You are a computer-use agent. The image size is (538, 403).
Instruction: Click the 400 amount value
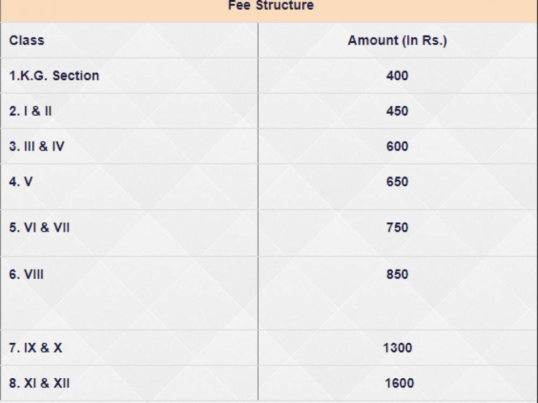point(397,76)
